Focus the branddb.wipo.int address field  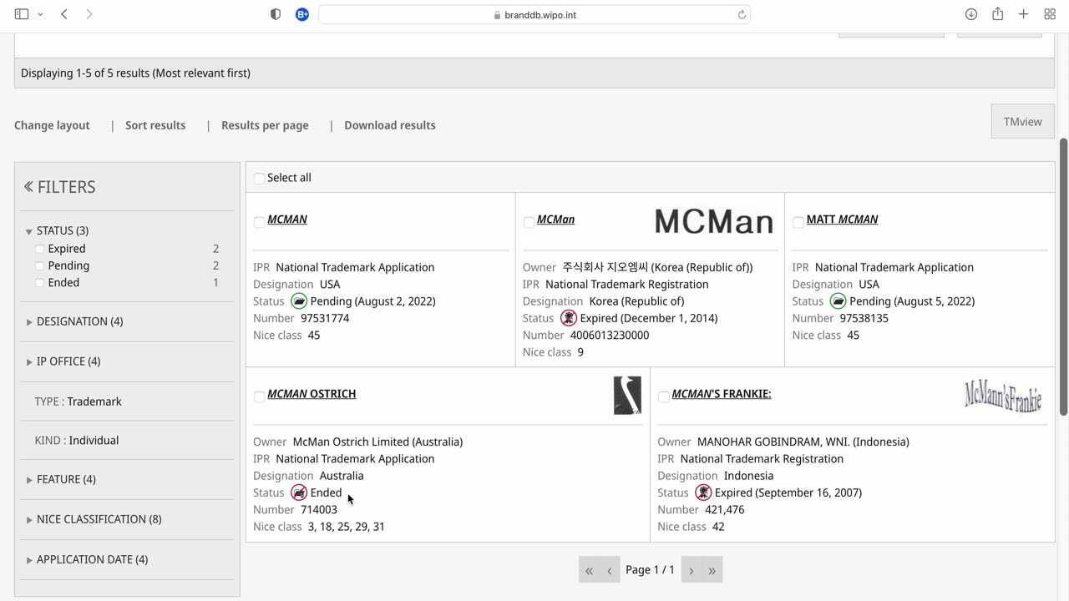pos(534,14)
